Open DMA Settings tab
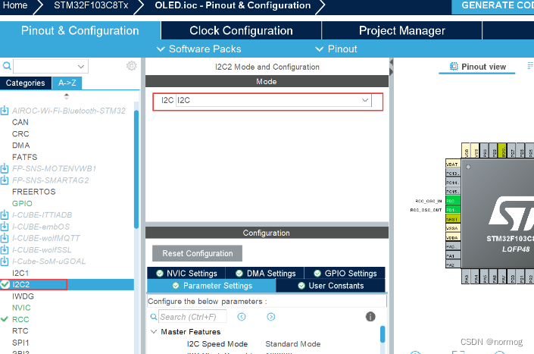 point(265,273)
